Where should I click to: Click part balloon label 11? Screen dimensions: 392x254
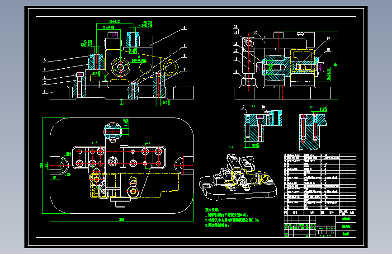(x=236, y=59)
